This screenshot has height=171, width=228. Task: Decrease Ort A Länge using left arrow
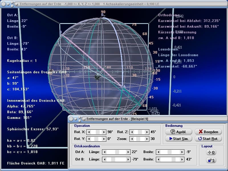pos(105,152)
